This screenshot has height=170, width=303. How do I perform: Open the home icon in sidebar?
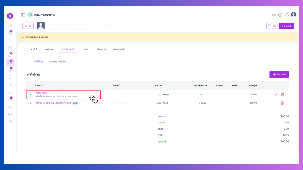[x=10, y=26]
